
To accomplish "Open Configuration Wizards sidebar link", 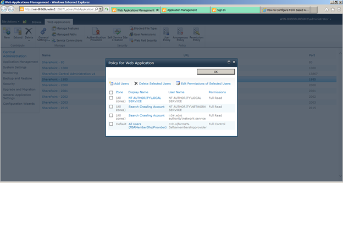I will (x=19, y=104).
